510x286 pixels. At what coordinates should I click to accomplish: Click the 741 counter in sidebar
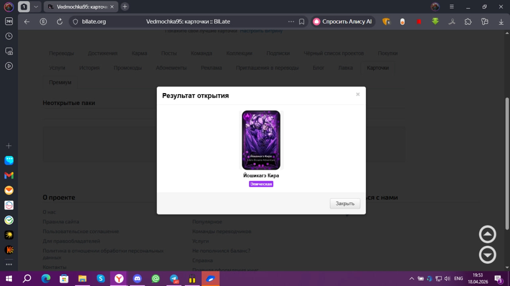[9, 21]
